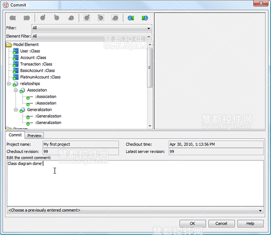Screen dimensions: 271x235
Task: Open the previously entered comment dropdown
Action: tap(135, 210)
